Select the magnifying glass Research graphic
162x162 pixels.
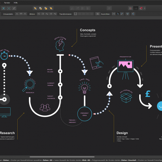(29, 85)
